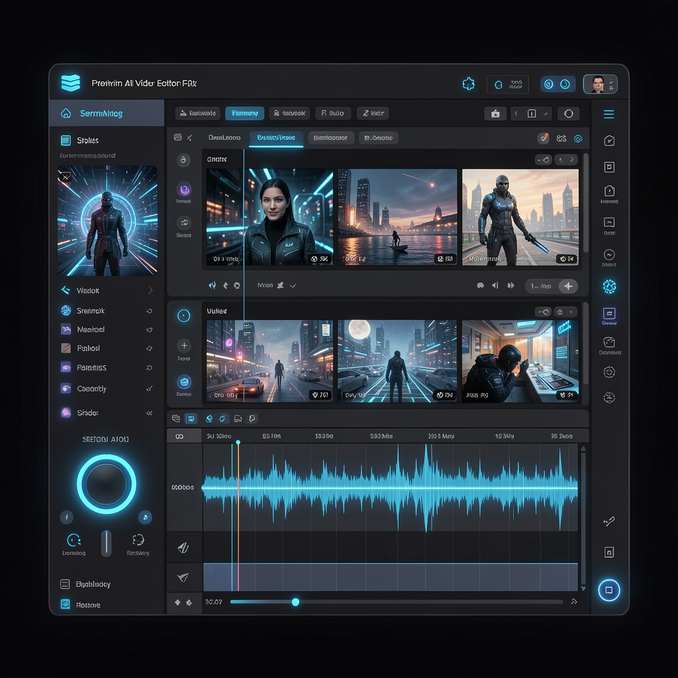The height and width of the screenshot is (678, 678).
Task: Click the plus sparkle add button
Action: (568, 286)
